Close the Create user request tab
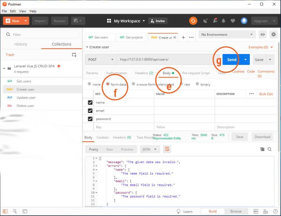The image size is (281, 216). (x=175, y=38)
